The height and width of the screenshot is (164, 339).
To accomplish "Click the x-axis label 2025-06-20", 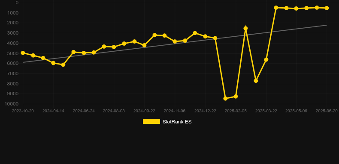I will click(327, 111).
